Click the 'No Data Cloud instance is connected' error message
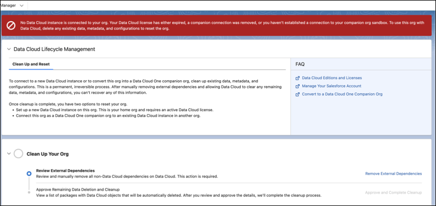436x206 pixels. (x=222, y=25)
